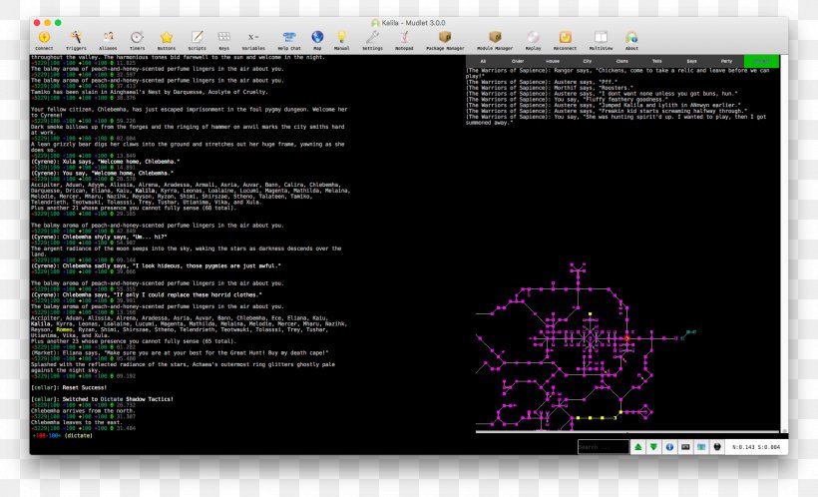Select the Order chat tab
The image size is (818, 497).
tap(518, 61)
